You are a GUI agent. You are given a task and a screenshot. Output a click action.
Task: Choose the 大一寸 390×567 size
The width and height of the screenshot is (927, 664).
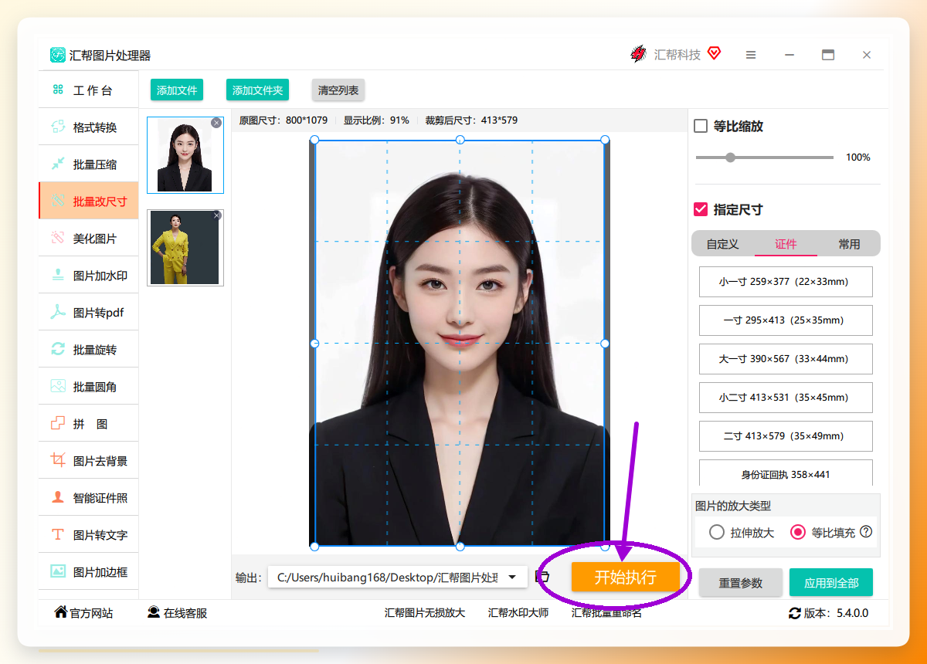(x=786, y=359)
